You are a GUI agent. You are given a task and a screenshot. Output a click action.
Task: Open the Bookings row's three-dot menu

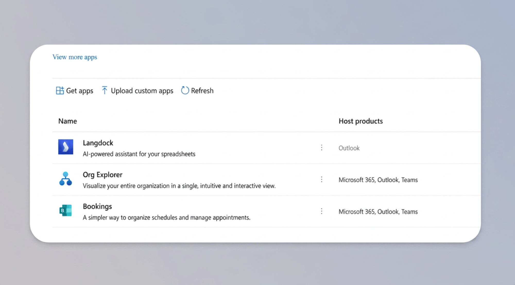click(x=322, y=211)
